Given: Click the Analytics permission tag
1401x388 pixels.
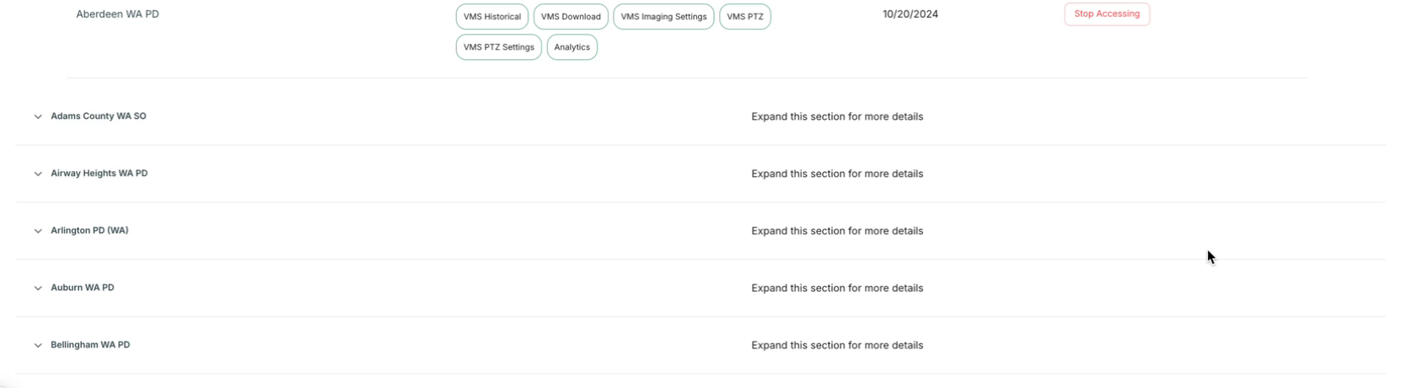Looking at the screenshot, I should pyautogui.click(x=572, y=47).
